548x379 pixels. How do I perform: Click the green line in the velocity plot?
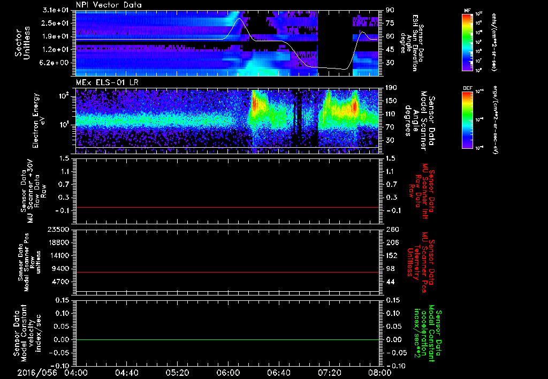click(227, 339)
